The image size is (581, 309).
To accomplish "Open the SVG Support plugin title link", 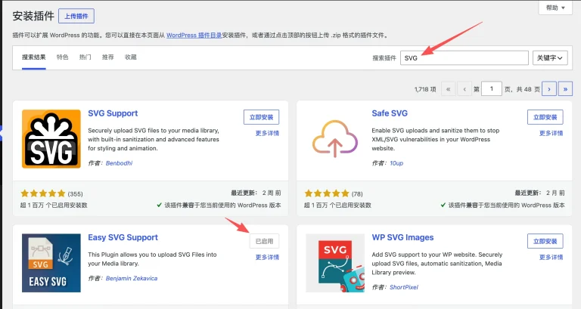I will (113, 113).
